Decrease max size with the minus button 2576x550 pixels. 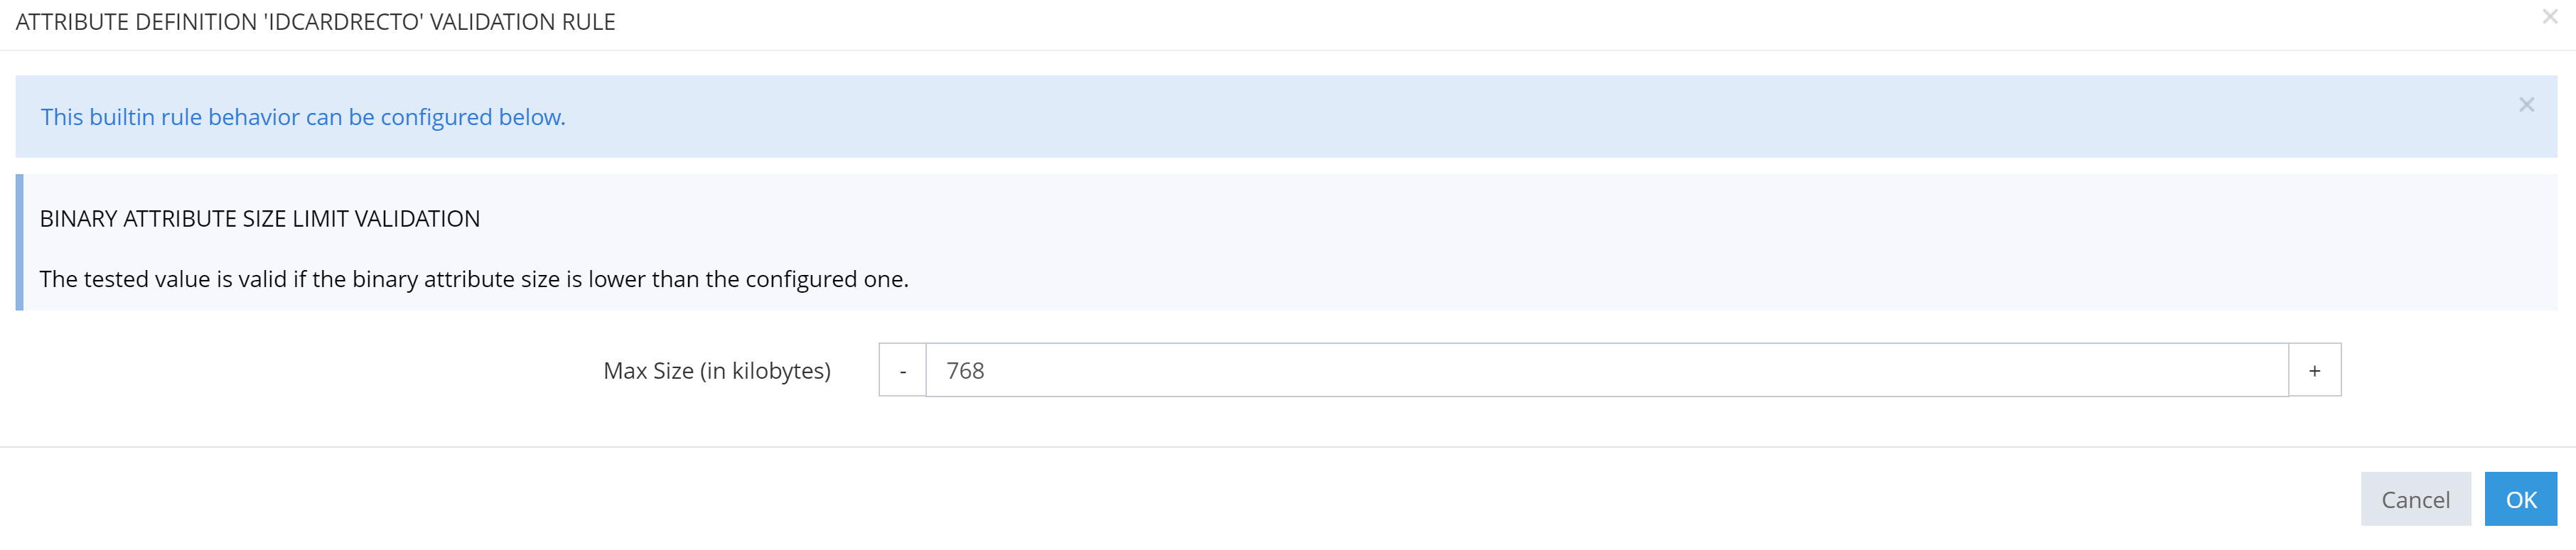pos(902,371)
